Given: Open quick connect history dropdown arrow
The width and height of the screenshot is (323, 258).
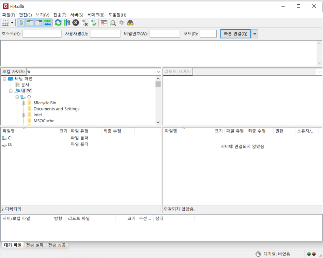Looking at the screenshot, I should 255,34.
